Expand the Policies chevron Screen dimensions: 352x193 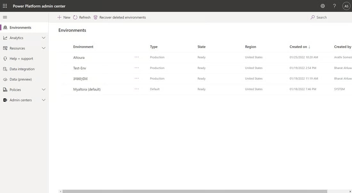click(44, 90)
